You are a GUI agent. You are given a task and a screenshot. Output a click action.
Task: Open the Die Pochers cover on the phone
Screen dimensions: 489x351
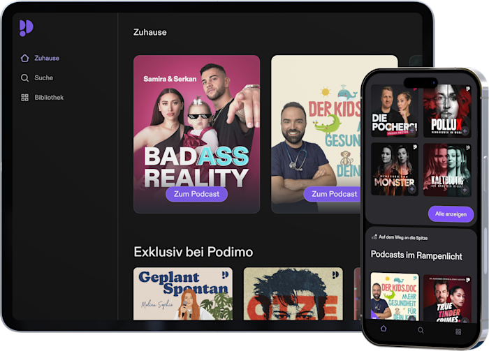(395, 110)
